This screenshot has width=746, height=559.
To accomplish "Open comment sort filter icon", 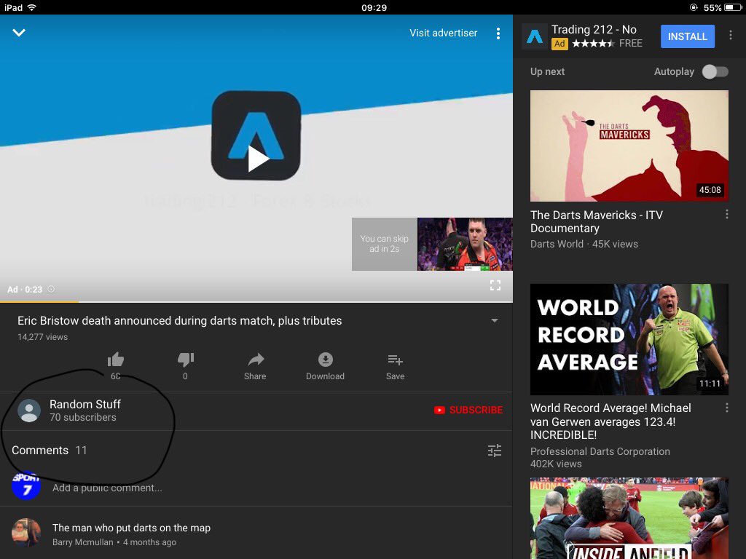I will [x=495, y=450].
